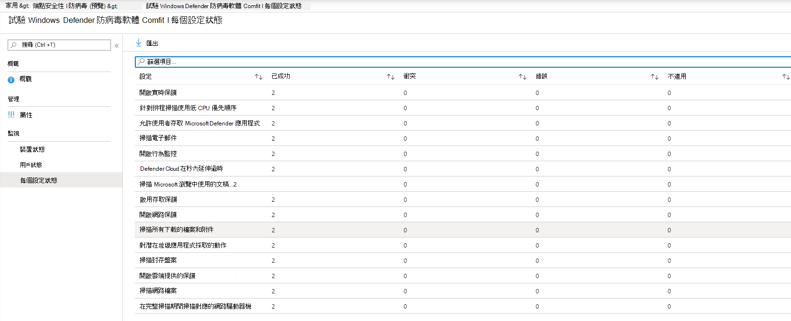This screenshot has width=791, height=321.
Task: Click the 已成功 value 2 for 開啟實時保護
Action: pyautogui.click(x=273, y=93)
